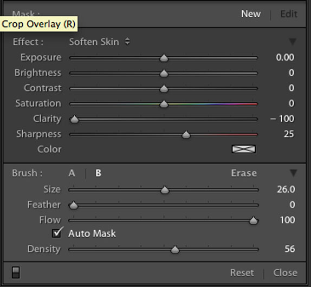Click the Flow value 100 field
This screenshot has height=287, width=311.
click(x=287, y=220)
